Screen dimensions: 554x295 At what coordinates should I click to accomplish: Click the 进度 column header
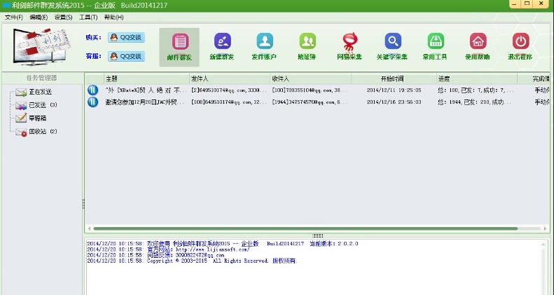point(477,78)
